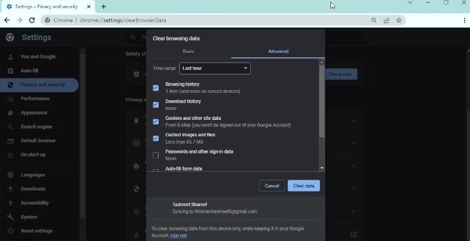Click the site info icon in address bar
The image size is (470, 241).
tap(47, 20)
